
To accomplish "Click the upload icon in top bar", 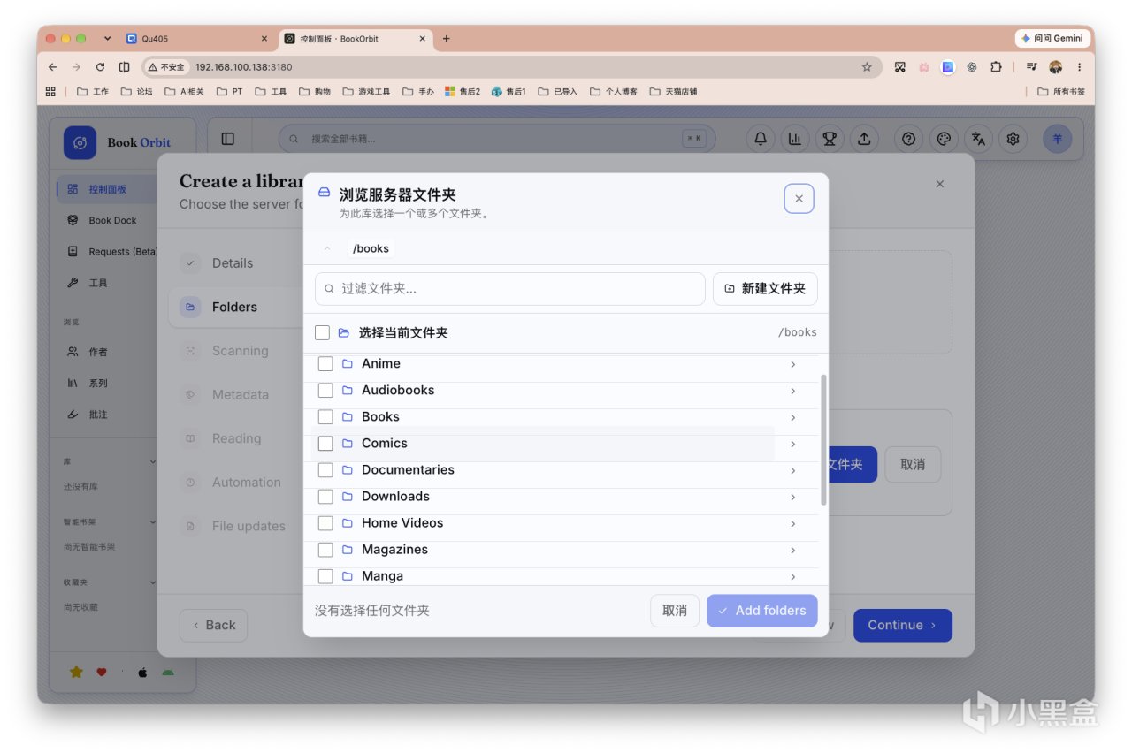I will [864, 139].
